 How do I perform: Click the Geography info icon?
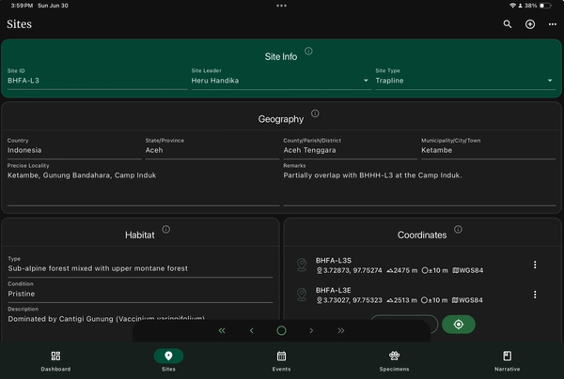[315, 114]
